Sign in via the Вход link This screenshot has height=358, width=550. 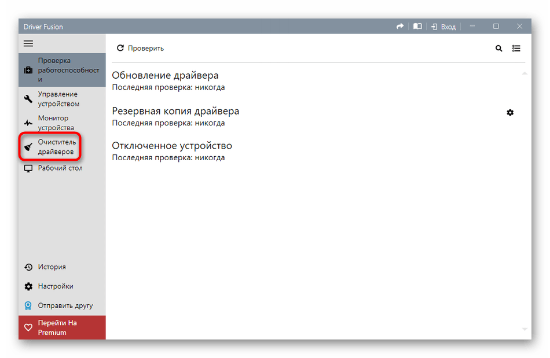[x=443, y=26]
